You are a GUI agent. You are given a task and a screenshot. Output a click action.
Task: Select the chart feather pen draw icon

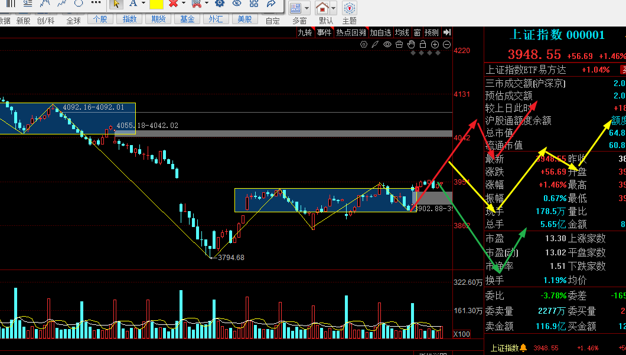tap(375, 45)
